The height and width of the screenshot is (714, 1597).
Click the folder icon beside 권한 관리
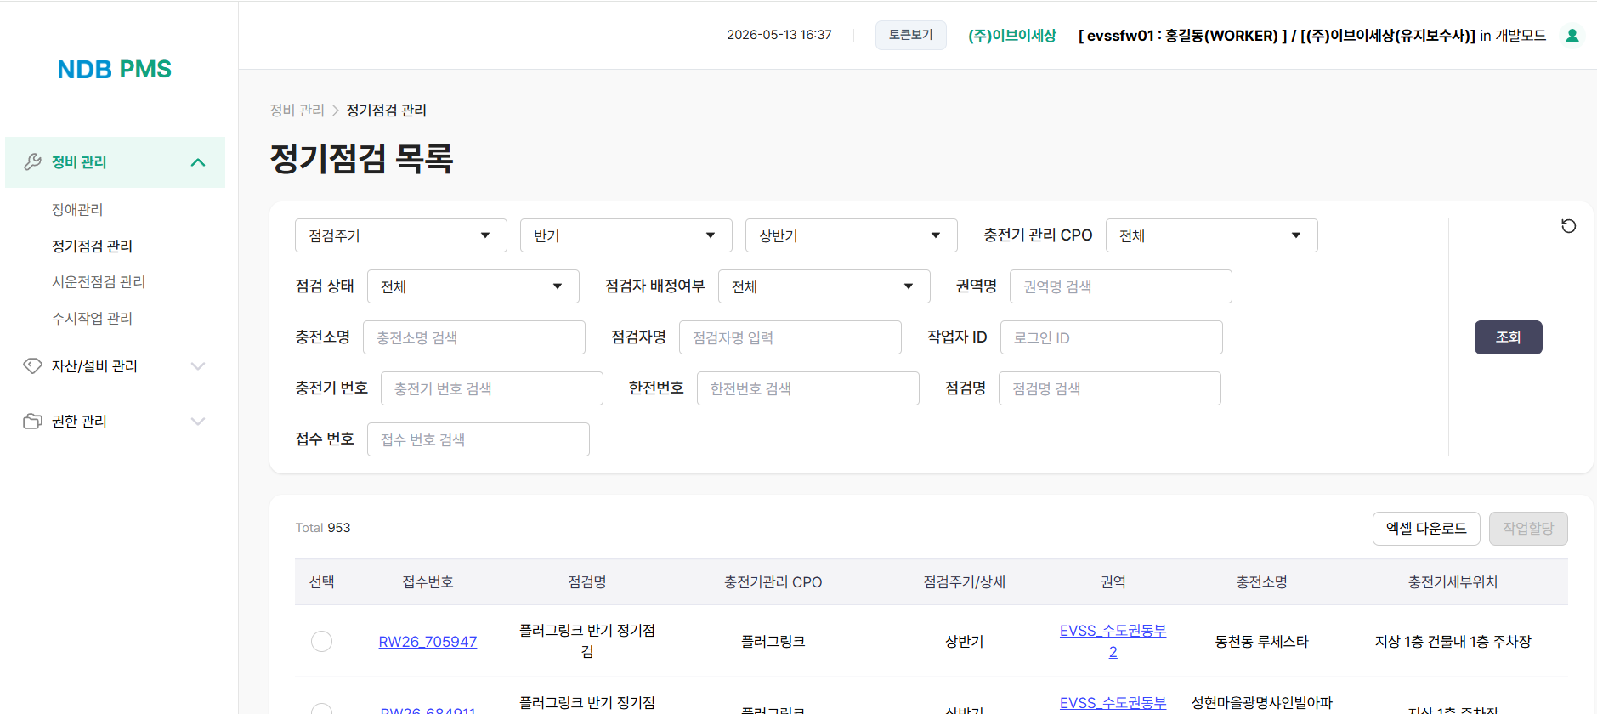(32, 421)
